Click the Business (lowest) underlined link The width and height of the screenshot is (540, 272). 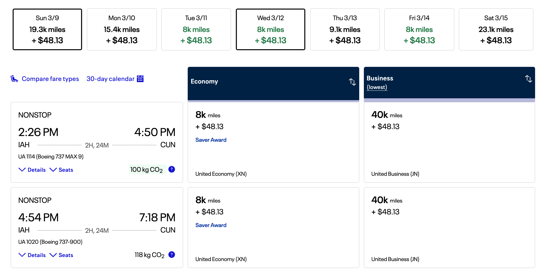click(377, 87)
